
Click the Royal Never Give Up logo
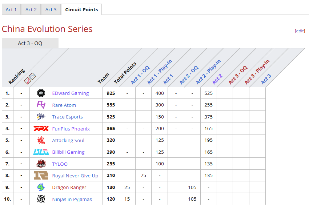(x=41, y=176)
